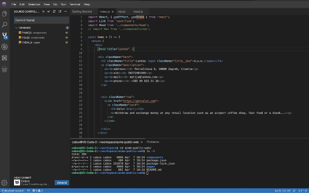Click the purple application logo

click(x=4, y=4)
